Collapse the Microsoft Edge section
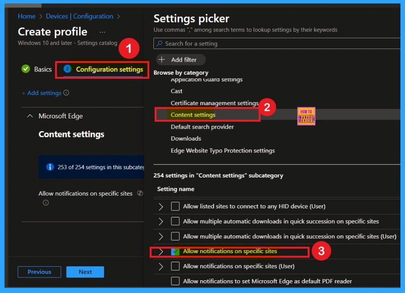The height and width of the screenshot is (293, 405). (30, 116)
